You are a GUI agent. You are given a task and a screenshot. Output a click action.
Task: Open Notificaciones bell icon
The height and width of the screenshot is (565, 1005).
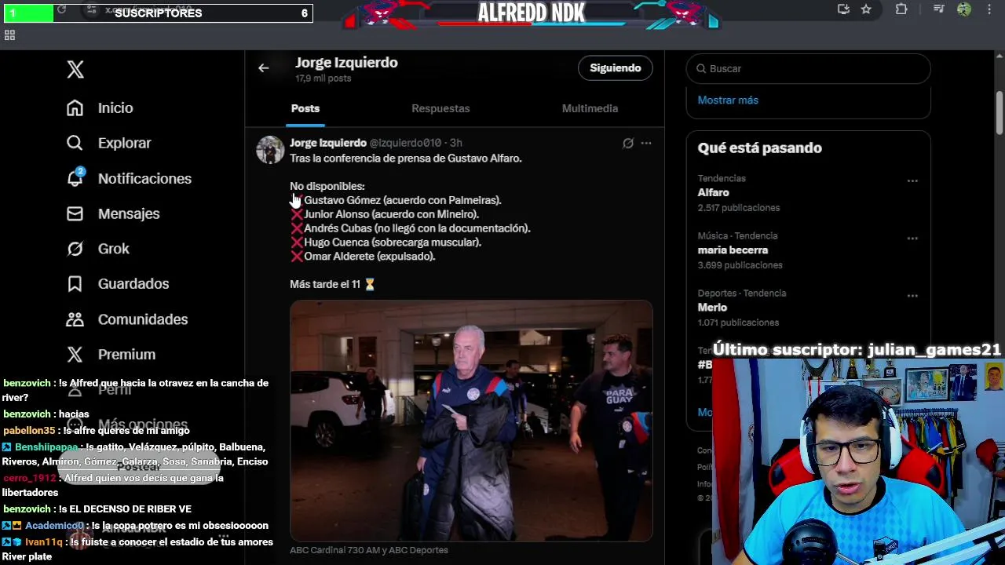pos(75,178)
